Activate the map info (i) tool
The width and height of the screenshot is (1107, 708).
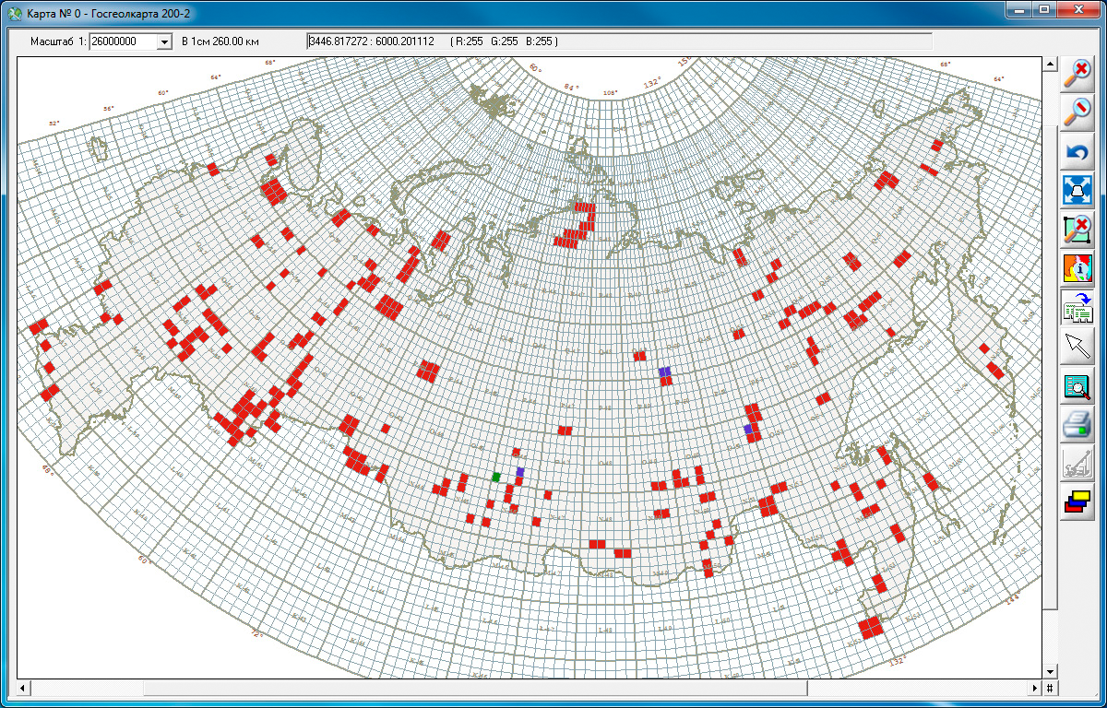[1077, 268]
